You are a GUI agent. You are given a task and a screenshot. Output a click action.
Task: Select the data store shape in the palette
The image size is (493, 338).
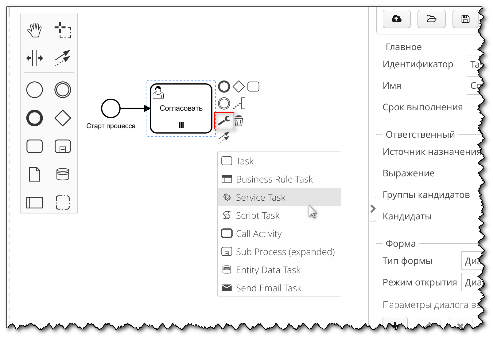(63, 174)
